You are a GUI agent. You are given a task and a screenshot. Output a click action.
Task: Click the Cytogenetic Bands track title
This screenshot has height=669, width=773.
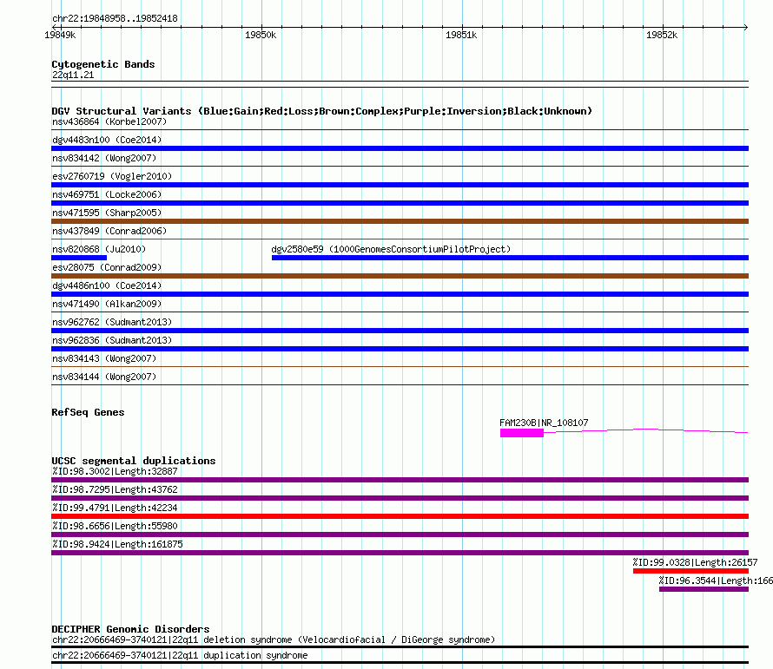pyautogui.click(x=103, y=64)
